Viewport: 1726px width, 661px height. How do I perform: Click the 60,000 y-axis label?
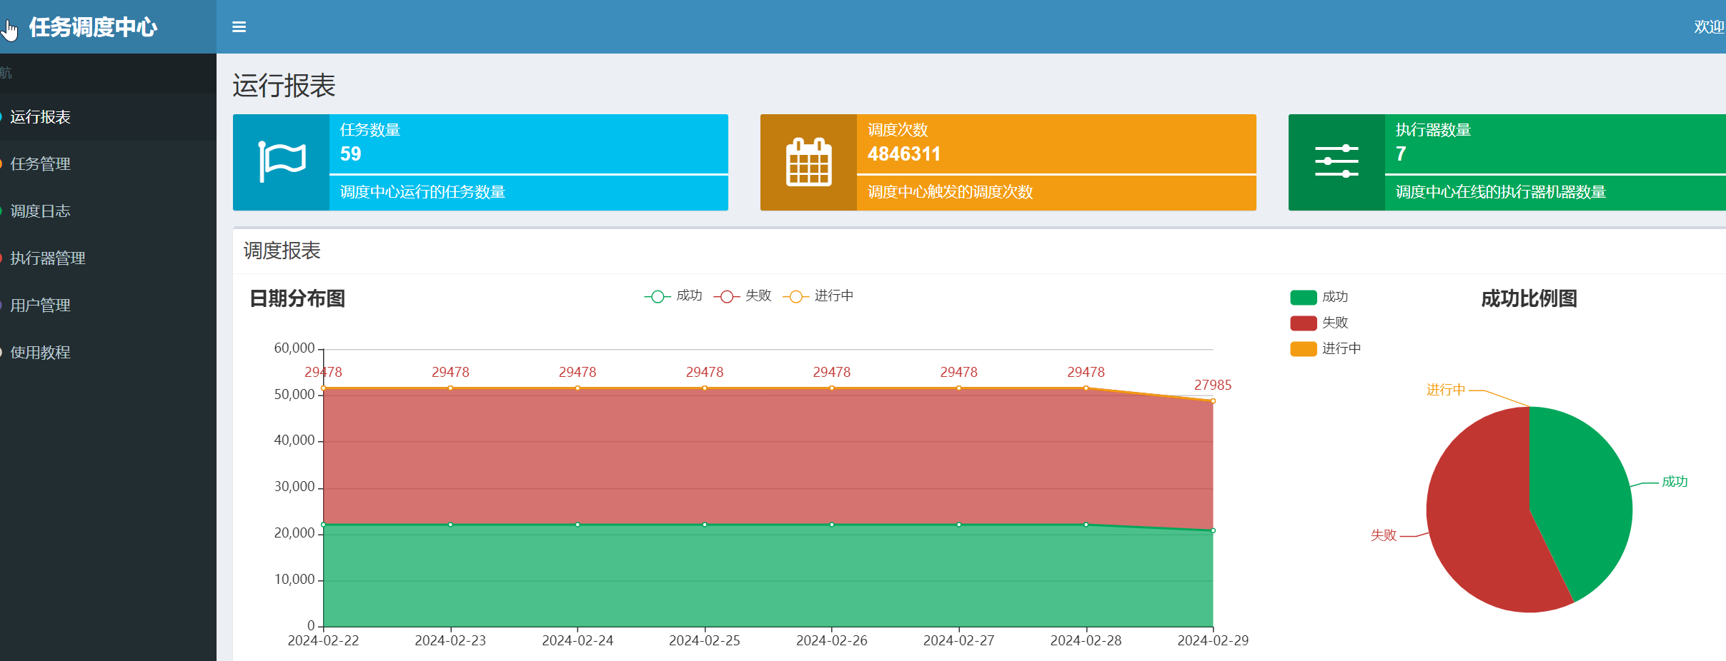point(294,348)
